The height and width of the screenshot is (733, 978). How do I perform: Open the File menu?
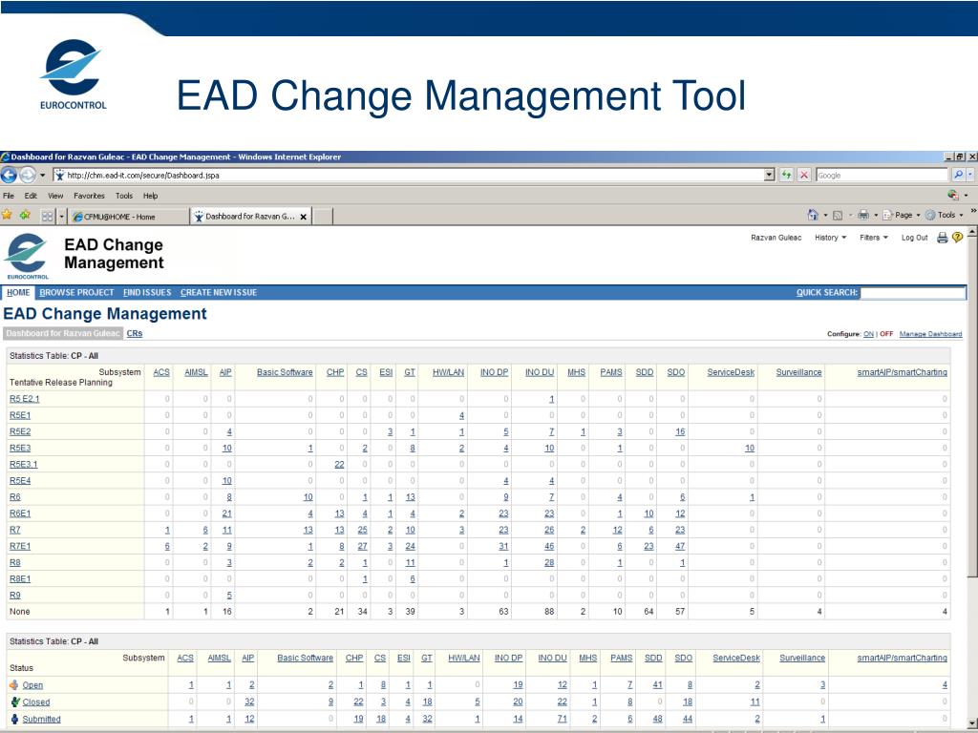8,196
